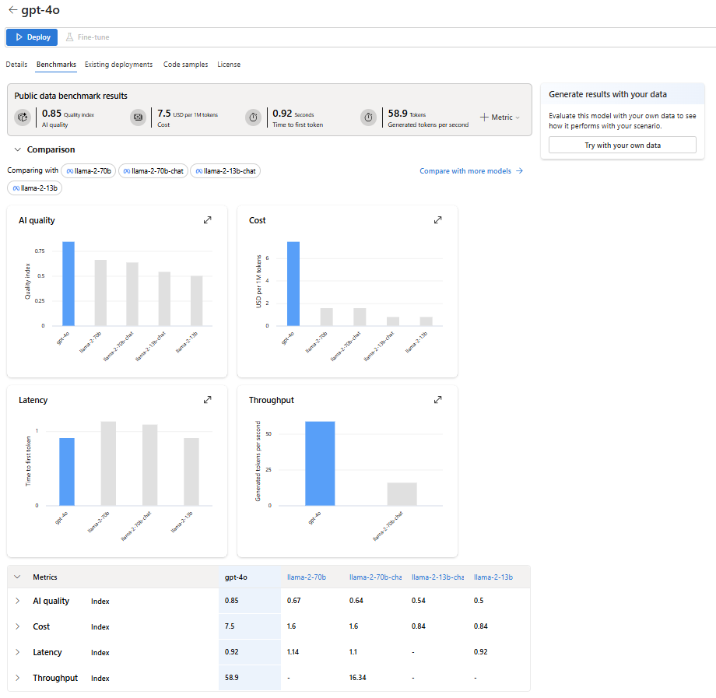Select the llama-2-70b-chat comparison chip
The height and width of the screenshot is (698, 716).
[x=153, y=170]
